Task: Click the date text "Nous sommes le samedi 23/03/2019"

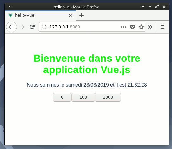Action: click(x=68, y=85)
